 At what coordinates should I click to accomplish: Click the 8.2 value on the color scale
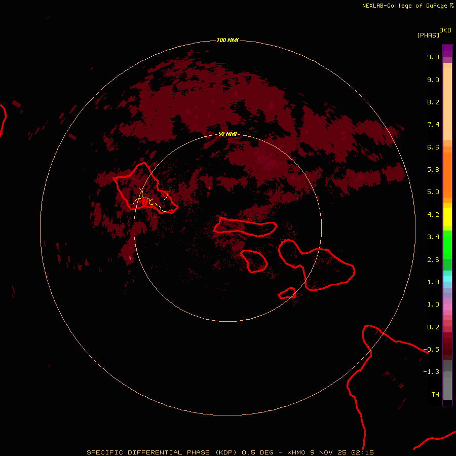[x=433, y=102]
